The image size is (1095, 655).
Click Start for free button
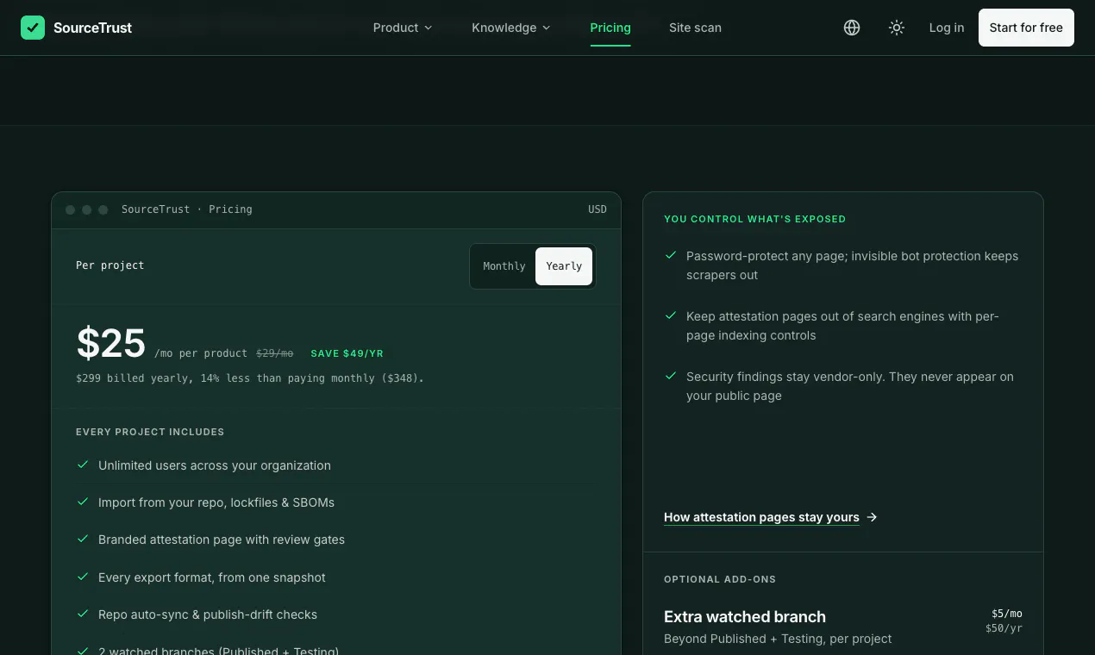[1026, 28]
